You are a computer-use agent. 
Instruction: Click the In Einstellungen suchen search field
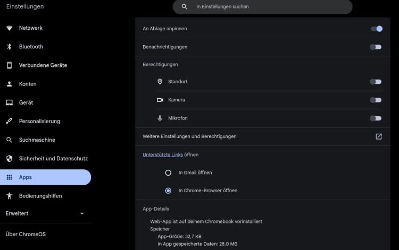coord(262,6)
